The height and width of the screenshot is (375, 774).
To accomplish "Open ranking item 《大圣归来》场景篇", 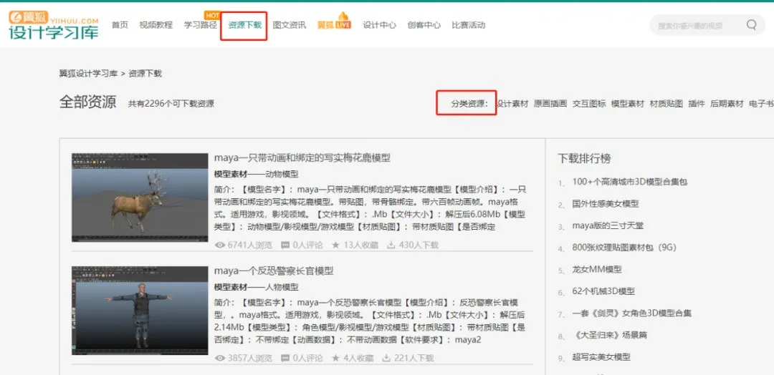I will pos(609,335).
